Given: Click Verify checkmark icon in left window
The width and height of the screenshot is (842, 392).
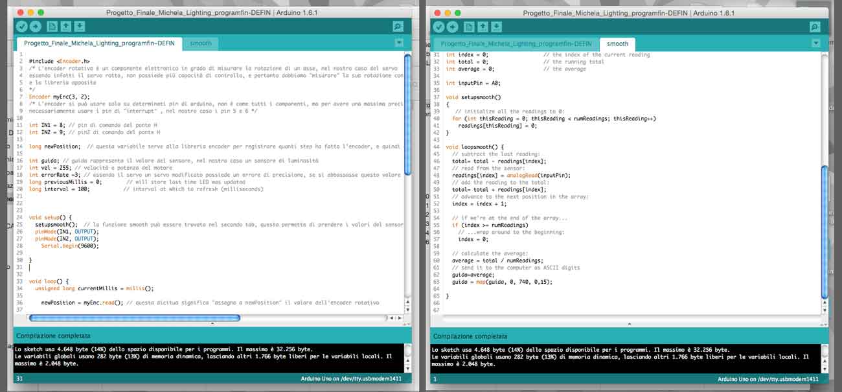Looking at the screenshot, I should coord(22,27).
